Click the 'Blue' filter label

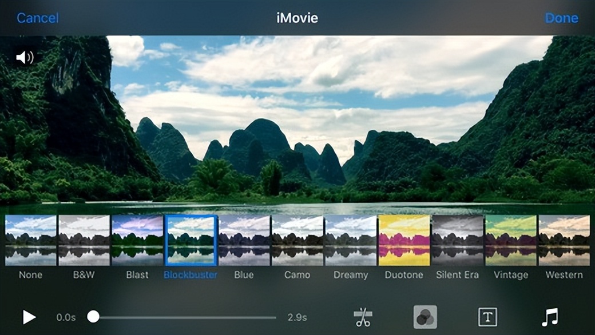[x=244, y=275]
